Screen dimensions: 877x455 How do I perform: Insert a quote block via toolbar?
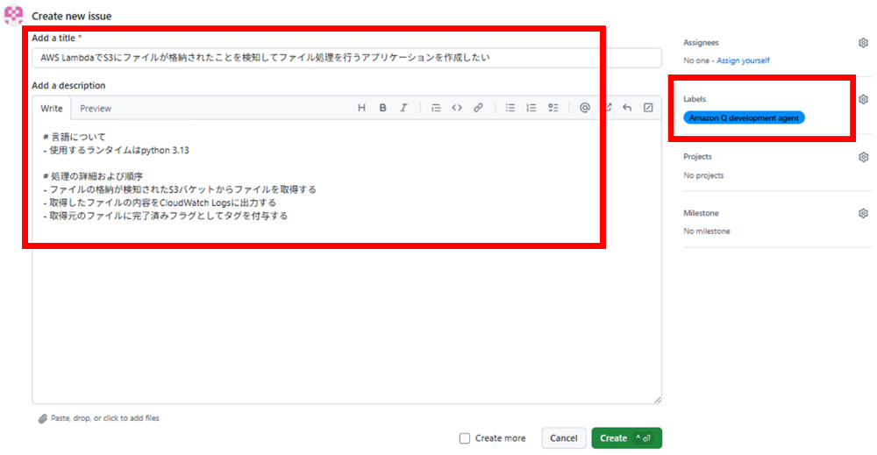(436, 108)
